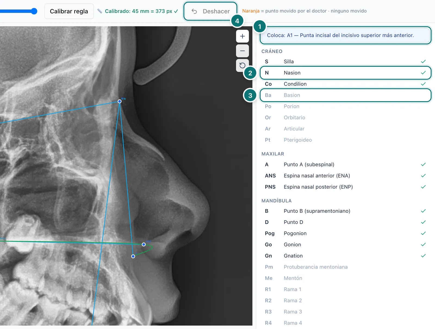Viewport: 435px width, 329px height.
Task: Select the Ar Articular row
Action: point(345,129)
